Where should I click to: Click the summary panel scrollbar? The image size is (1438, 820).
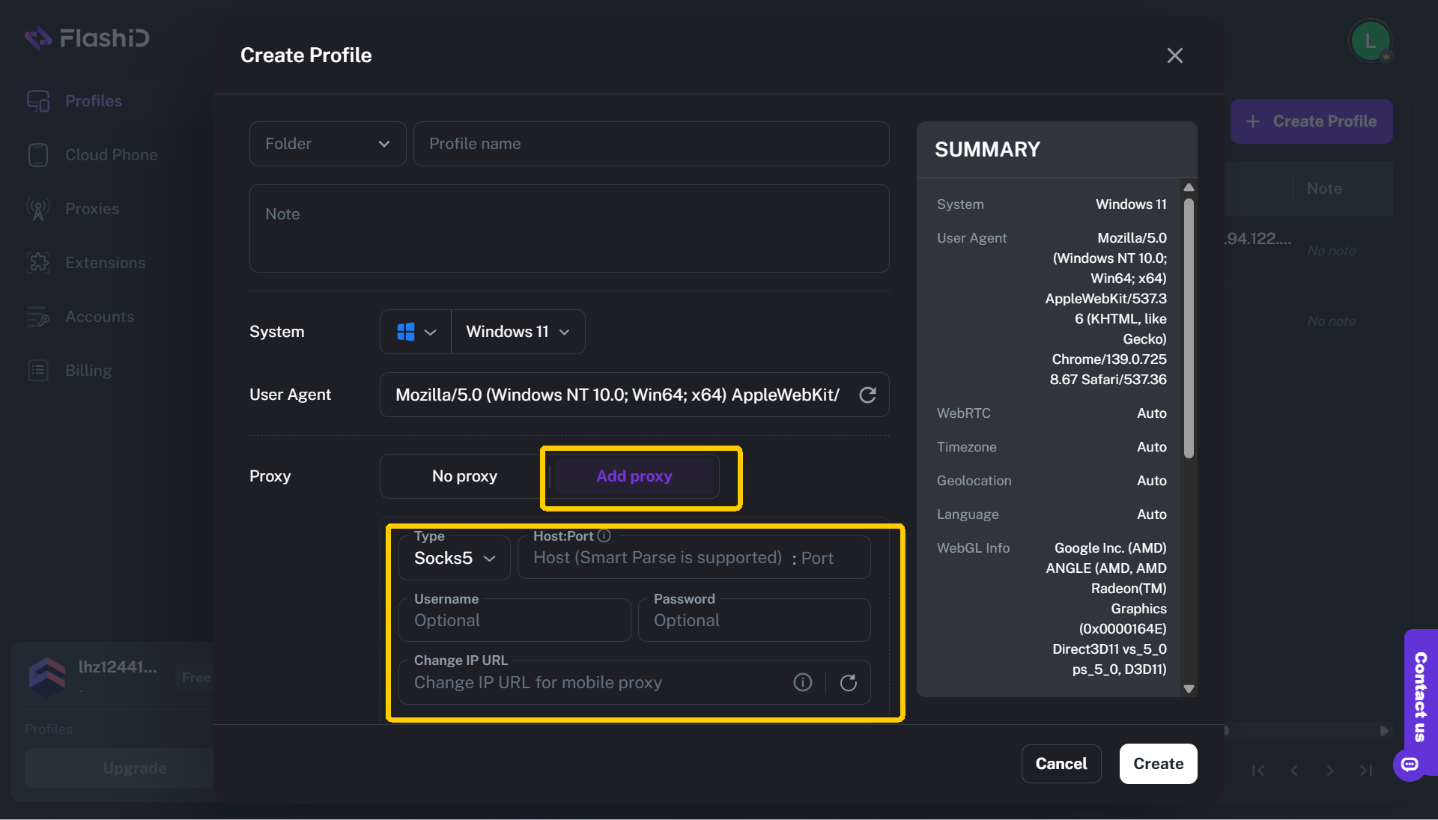click(1189, 329)
